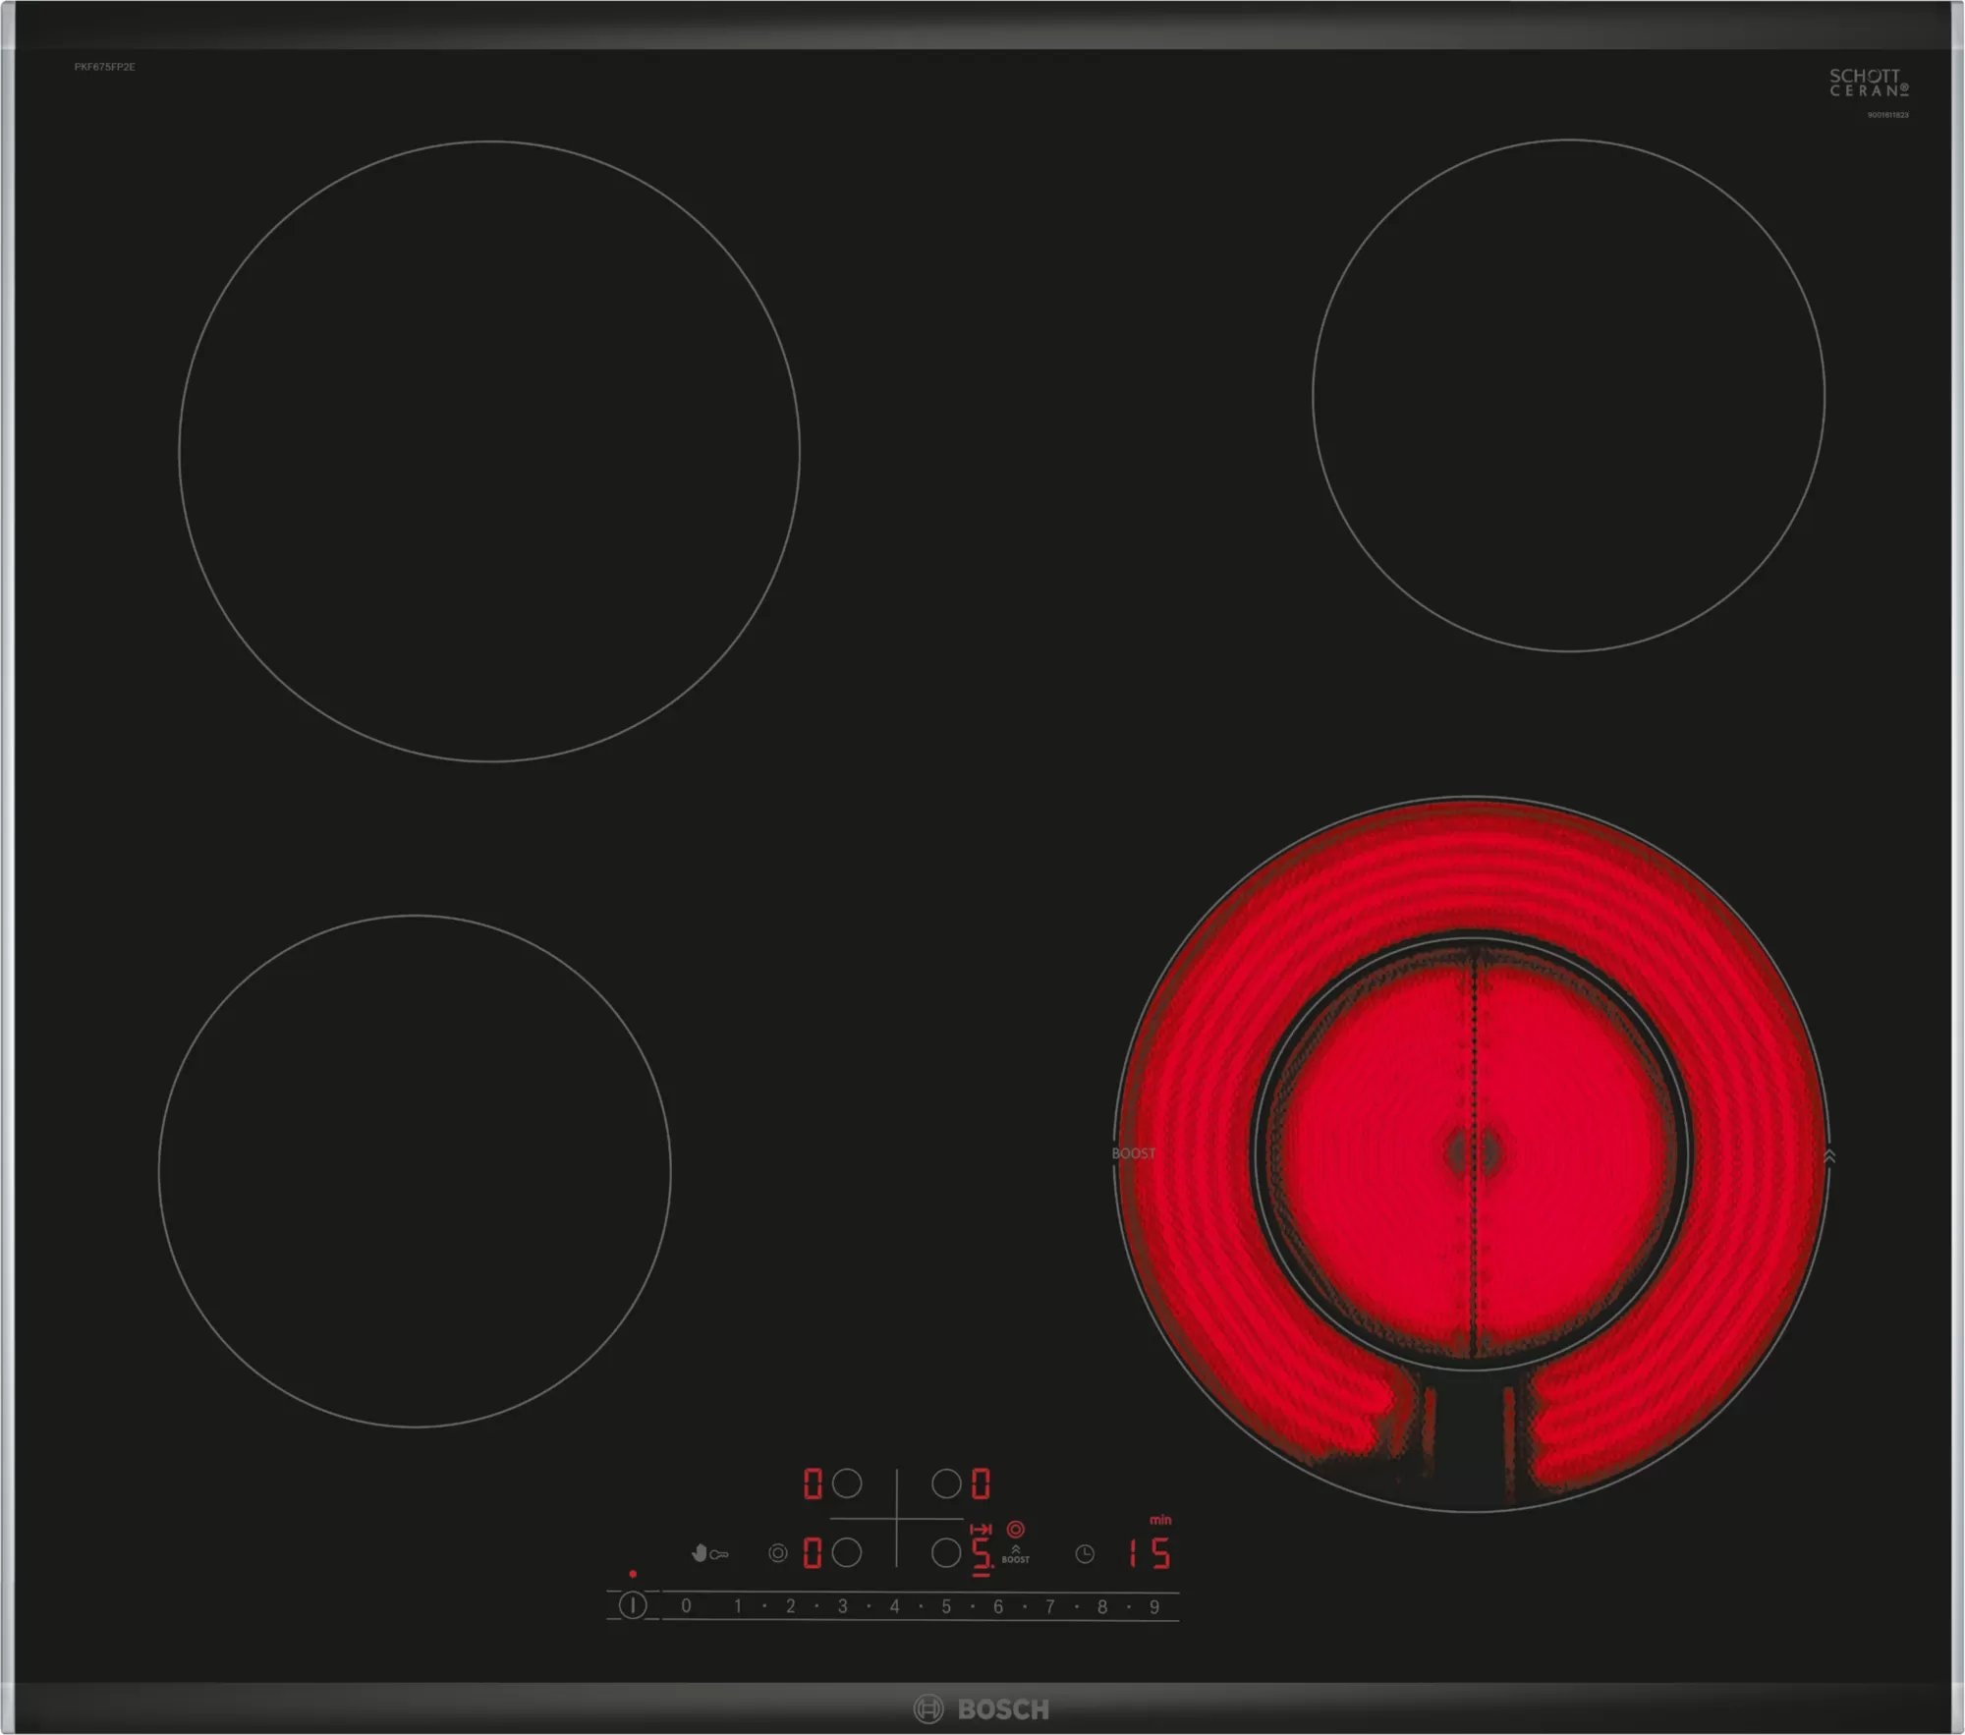Screen dimensions: 1965x1735
Task: Set heat level 0 on the slider
Action: point(686,1606)
